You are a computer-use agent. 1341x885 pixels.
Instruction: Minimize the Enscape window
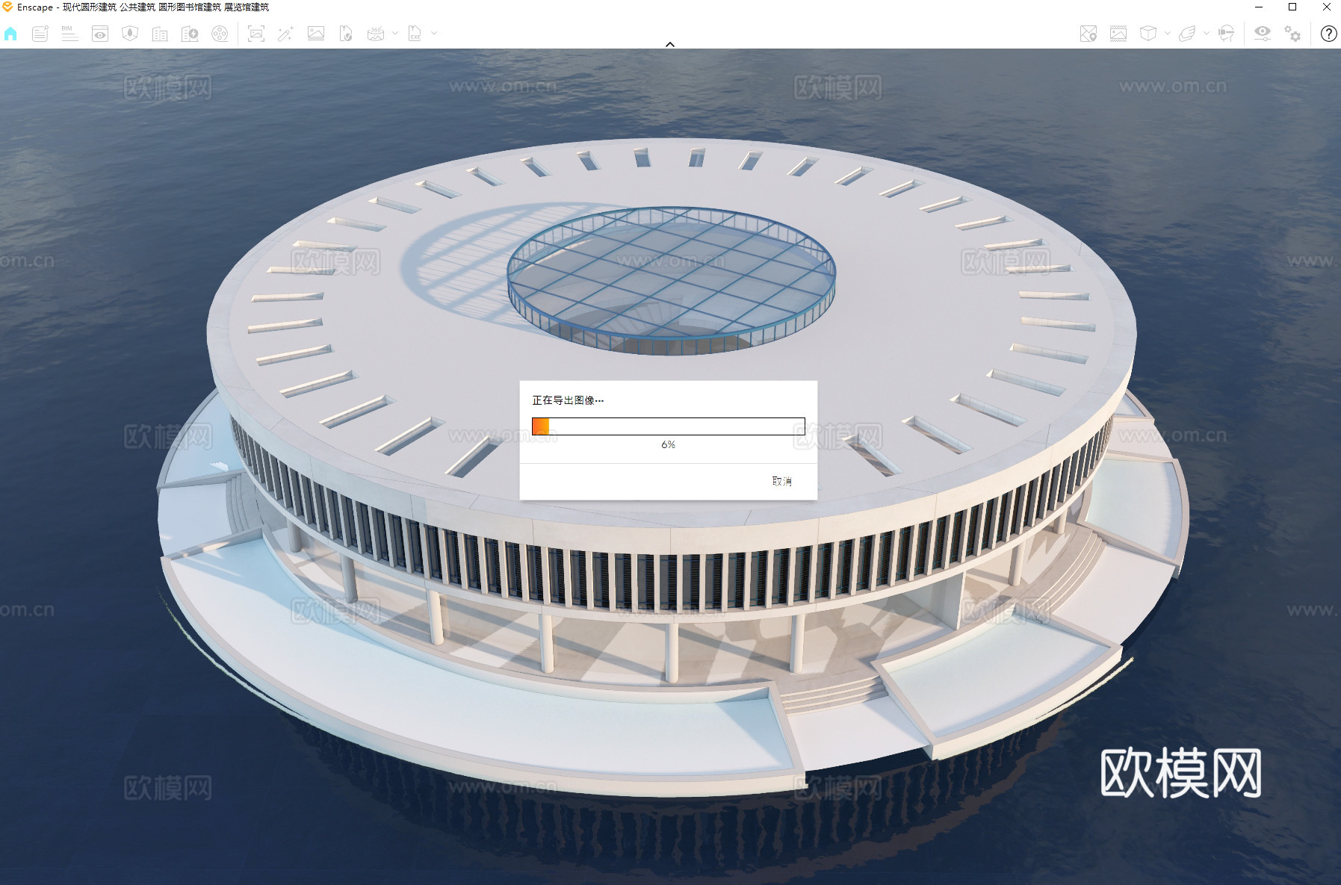(1259, 7)
